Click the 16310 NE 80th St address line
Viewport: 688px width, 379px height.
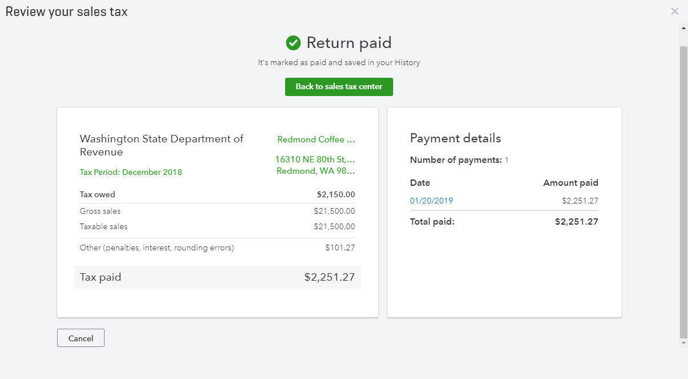[x=315, y=159]
